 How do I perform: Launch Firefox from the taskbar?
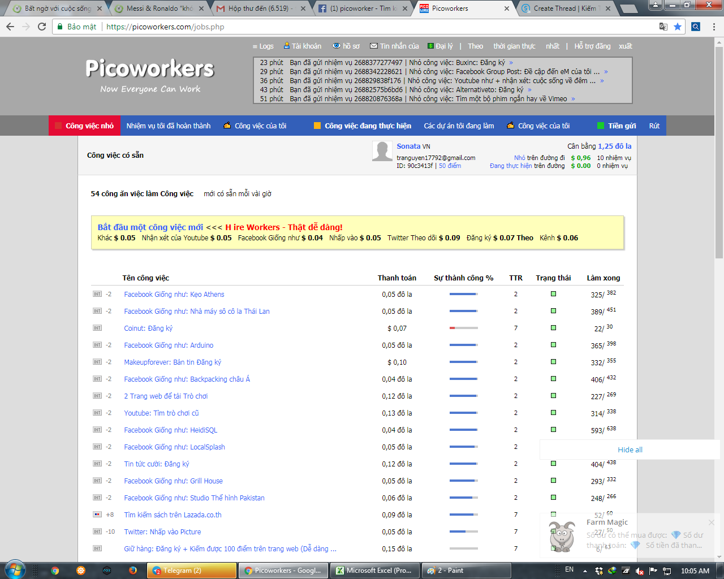tap(133, 571)
